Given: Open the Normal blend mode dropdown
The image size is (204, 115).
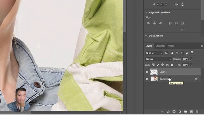Looking at the screenshot, I should coord(158,59).
